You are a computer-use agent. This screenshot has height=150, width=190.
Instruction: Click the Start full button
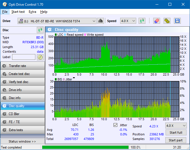[176, 133]
